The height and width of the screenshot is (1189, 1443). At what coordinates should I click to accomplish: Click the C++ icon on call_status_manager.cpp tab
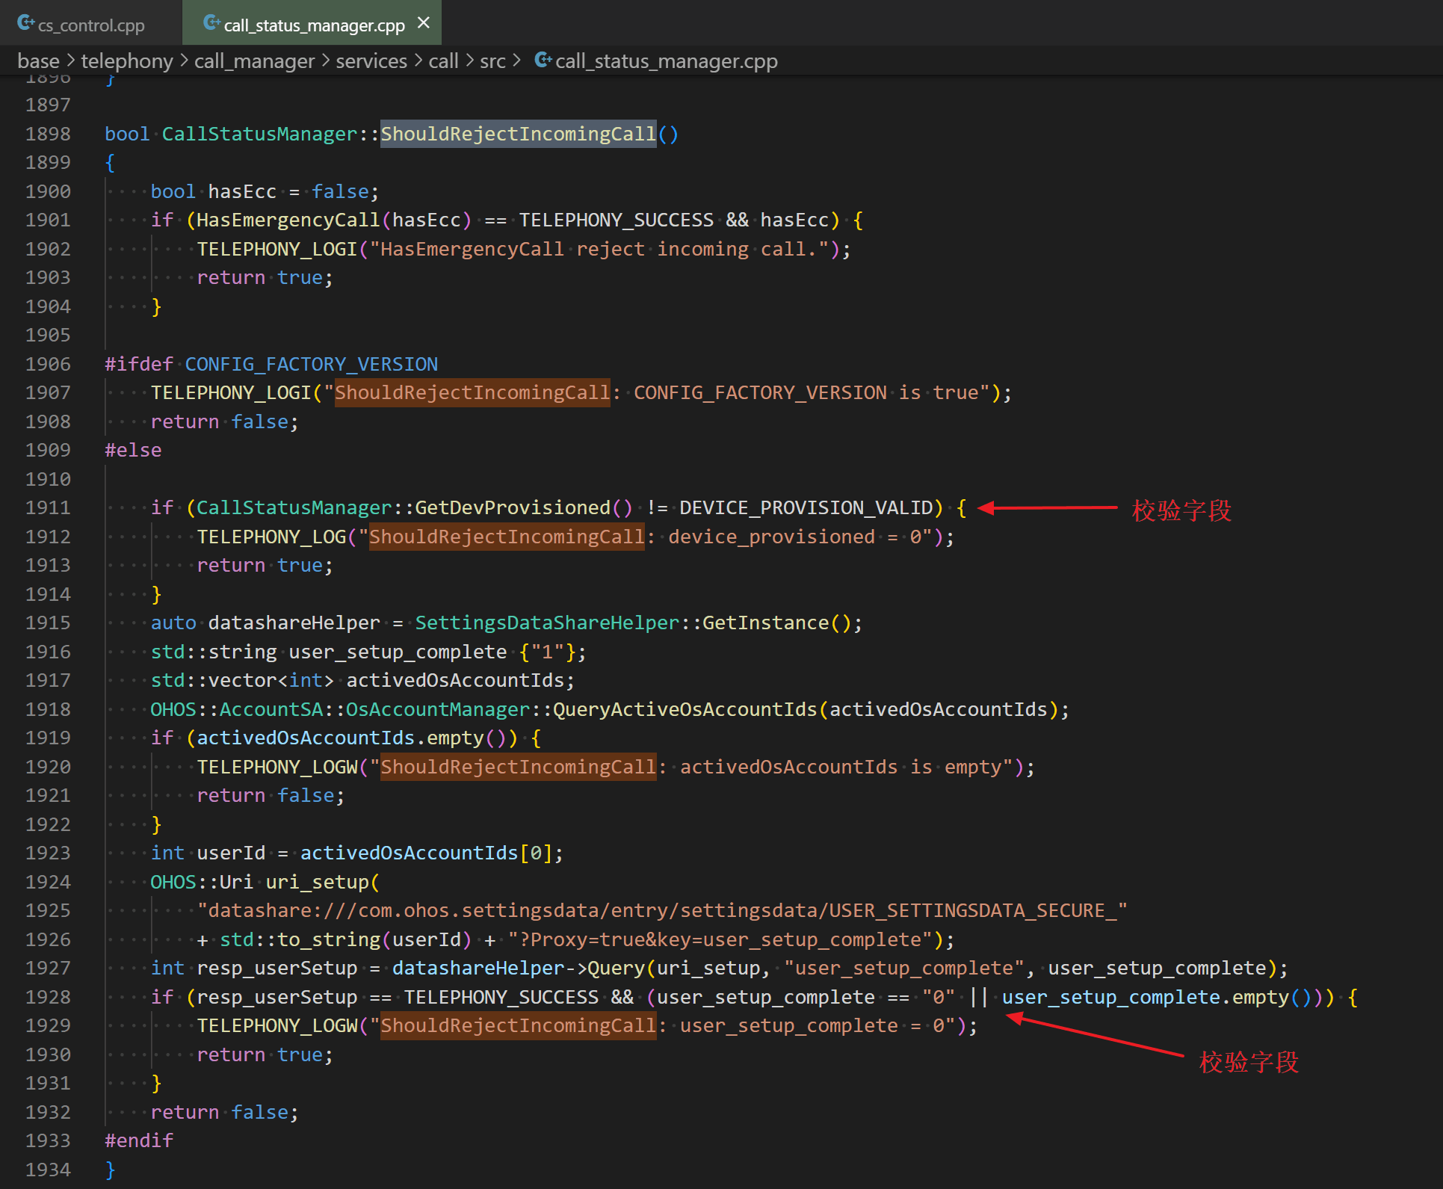[211, 23]
